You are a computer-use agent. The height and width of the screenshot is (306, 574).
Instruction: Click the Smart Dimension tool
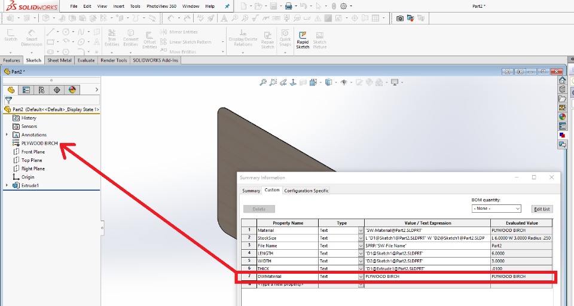32,37
